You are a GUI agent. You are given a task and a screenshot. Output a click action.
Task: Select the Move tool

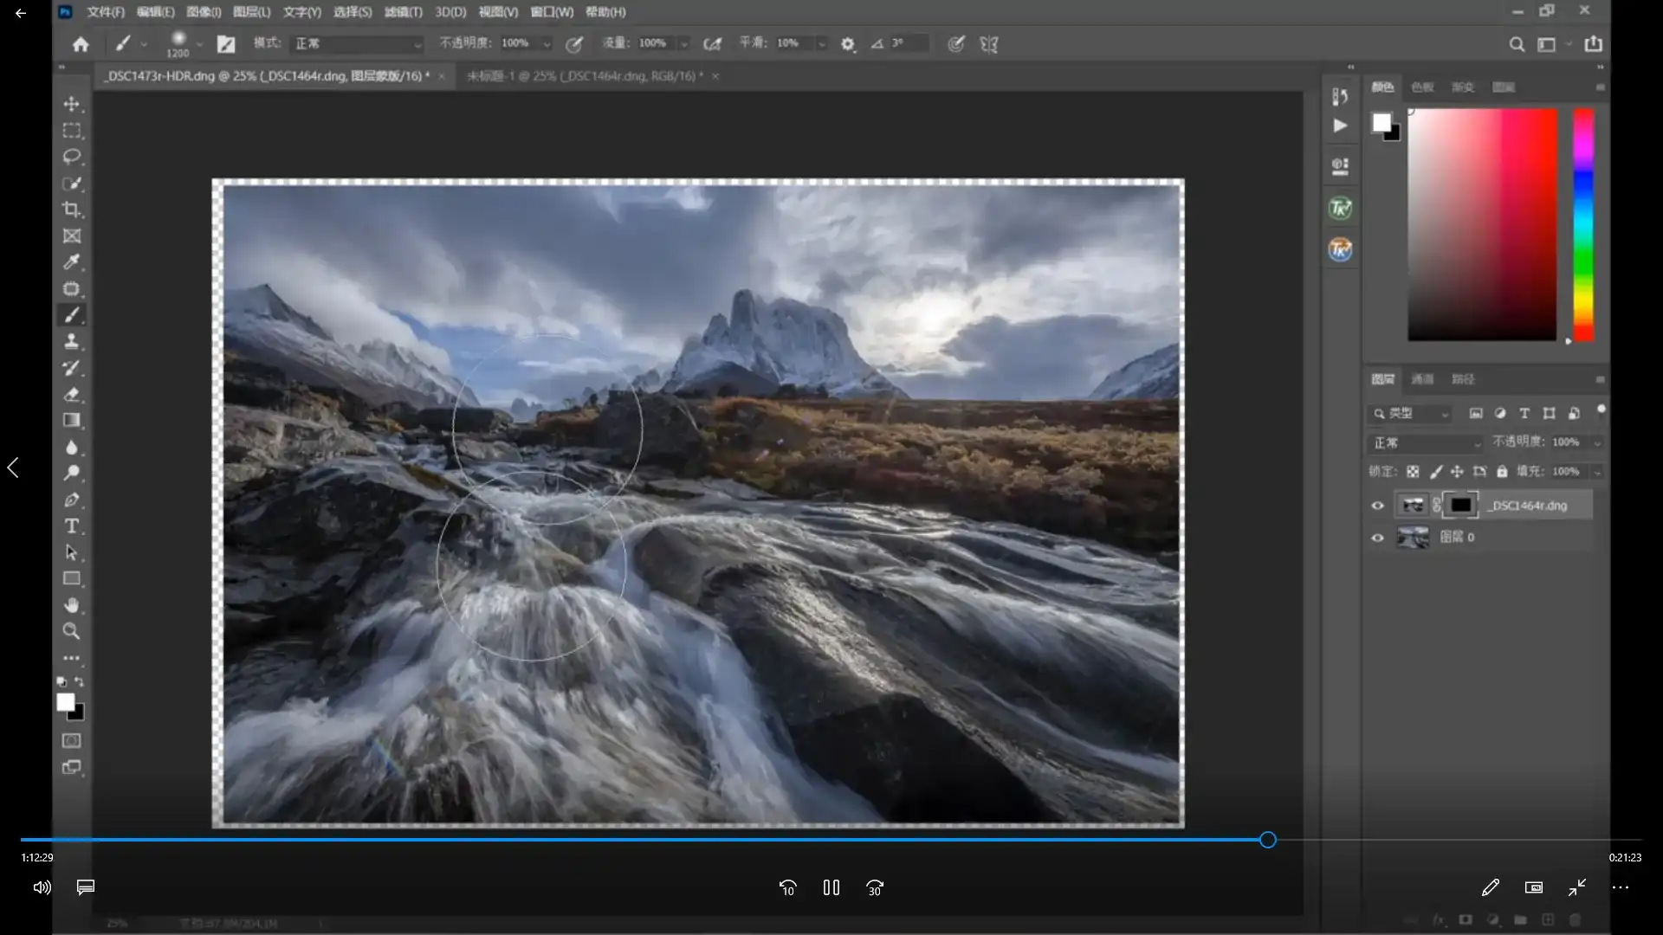tap(72, 104)
